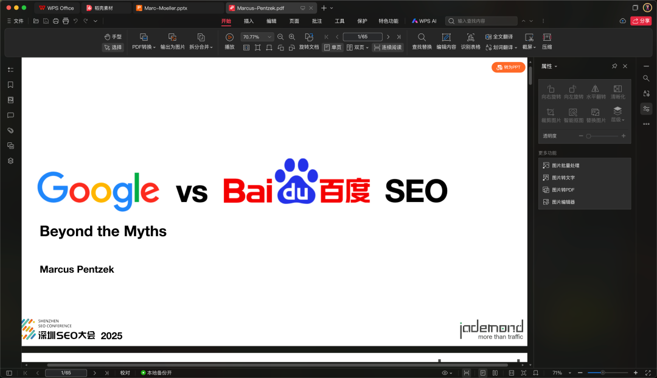The height and width of the screenshot is (378, 657).
Task: Click 编辑内容 edit content
Action: [447, 42]
